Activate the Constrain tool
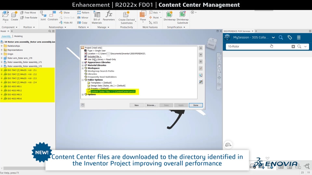 point(53,16)
